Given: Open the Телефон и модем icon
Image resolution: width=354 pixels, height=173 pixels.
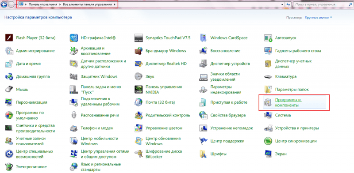Looking at the screenshot, I should coord(73,128).
